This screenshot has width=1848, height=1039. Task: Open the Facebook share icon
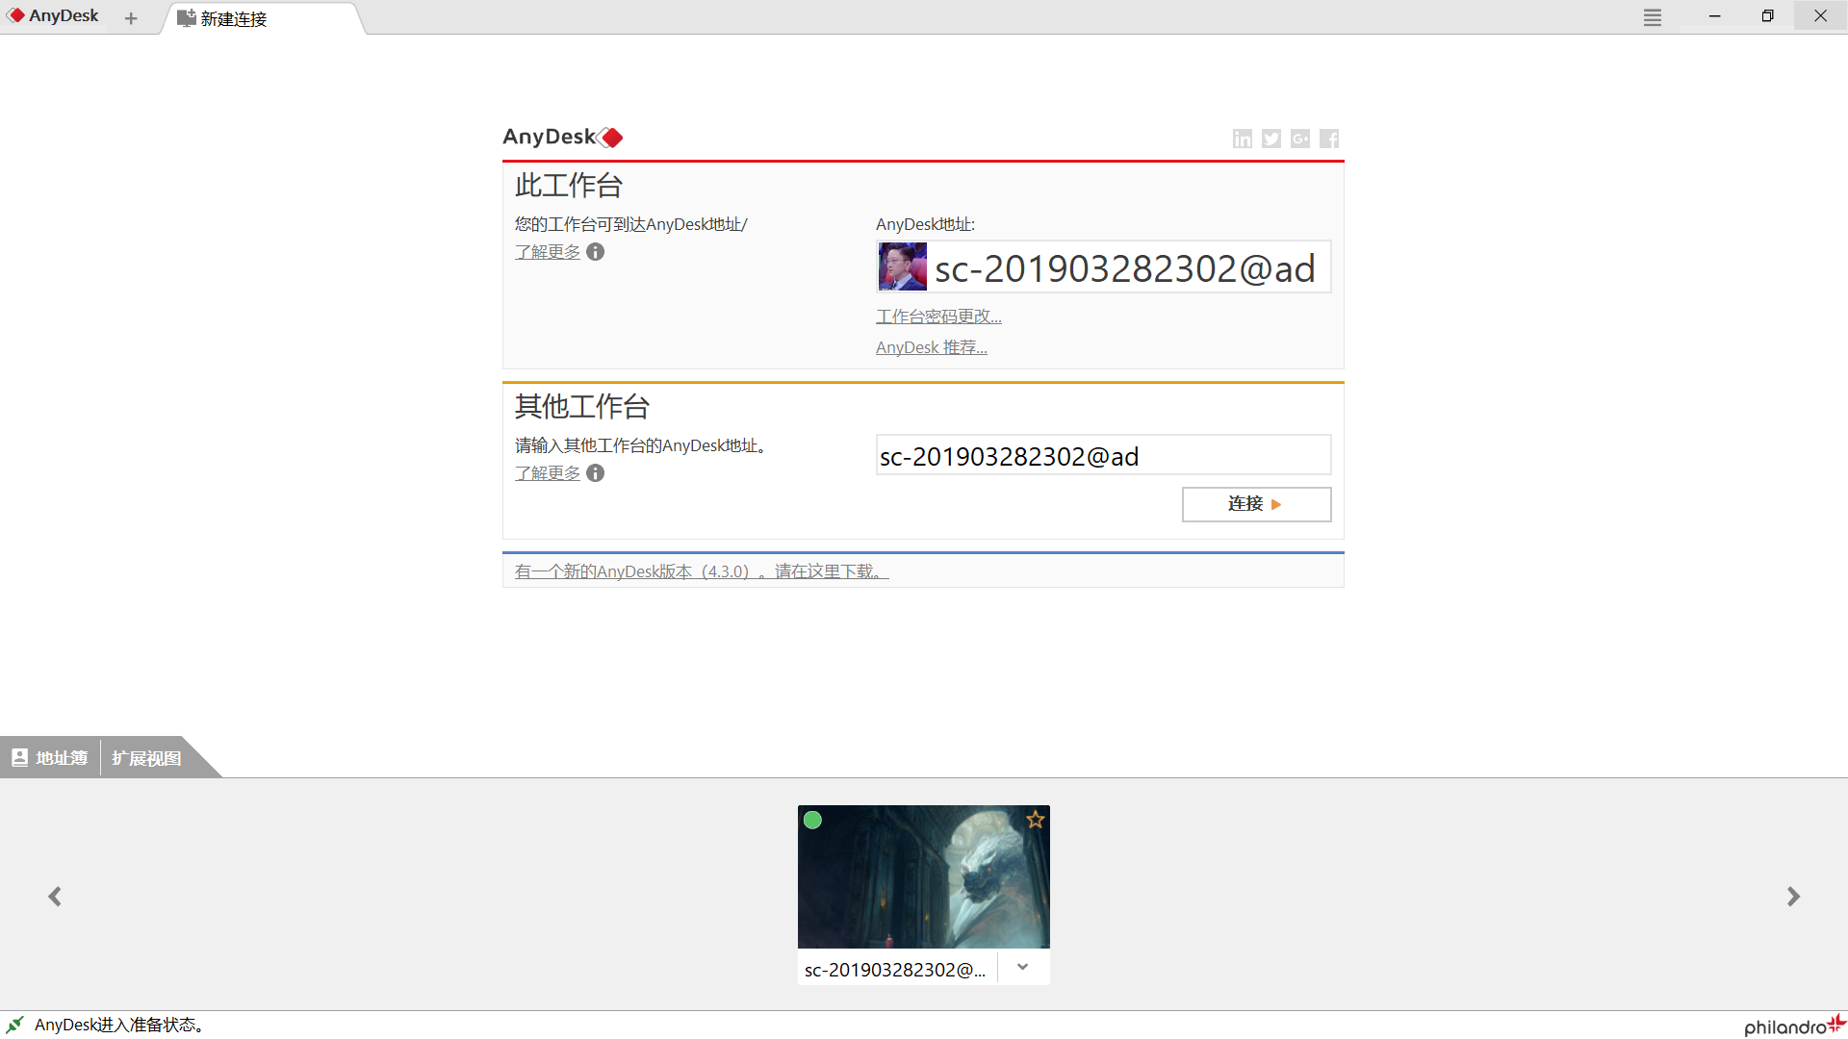tap(1329, 139)
